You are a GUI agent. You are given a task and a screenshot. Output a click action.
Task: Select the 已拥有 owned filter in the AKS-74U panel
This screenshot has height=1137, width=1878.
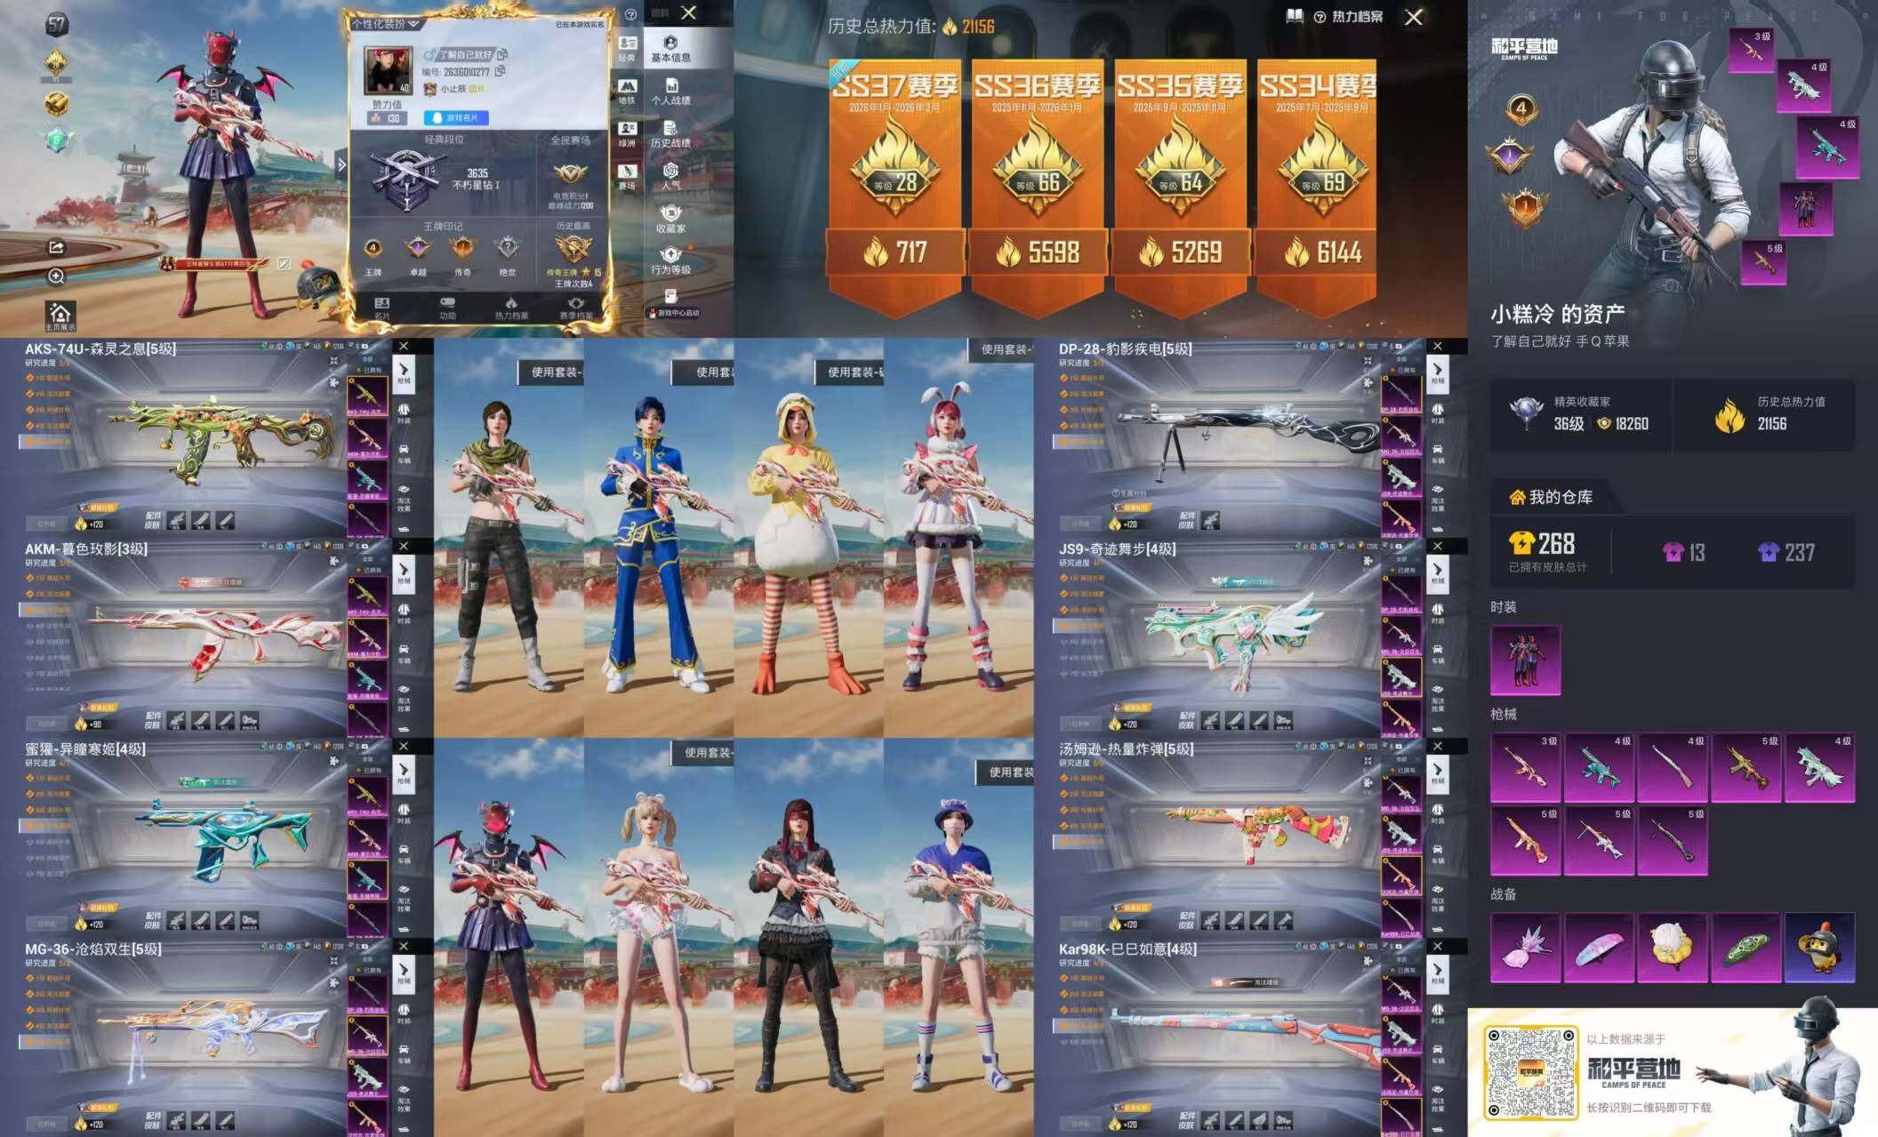[372, 370]
